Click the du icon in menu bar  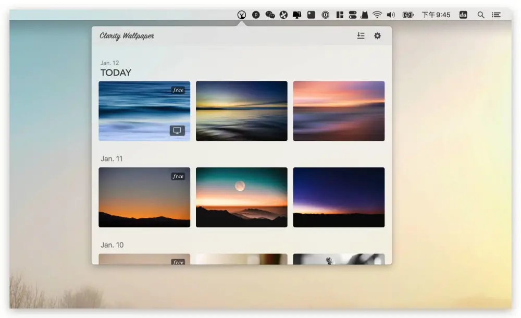463,15
